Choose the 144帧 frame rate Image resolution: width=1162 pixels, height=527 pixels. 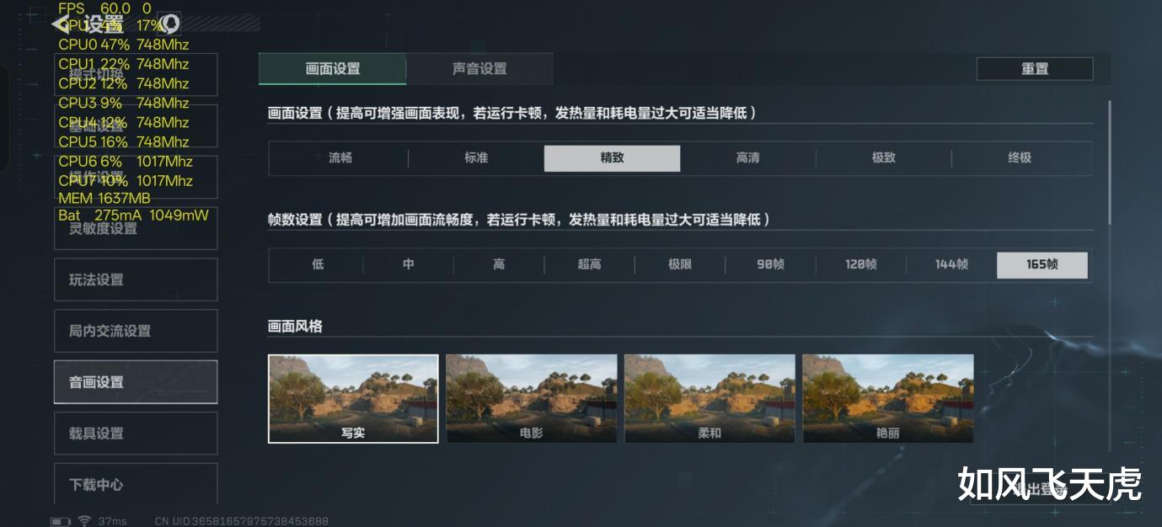click(x=951, y=264)
